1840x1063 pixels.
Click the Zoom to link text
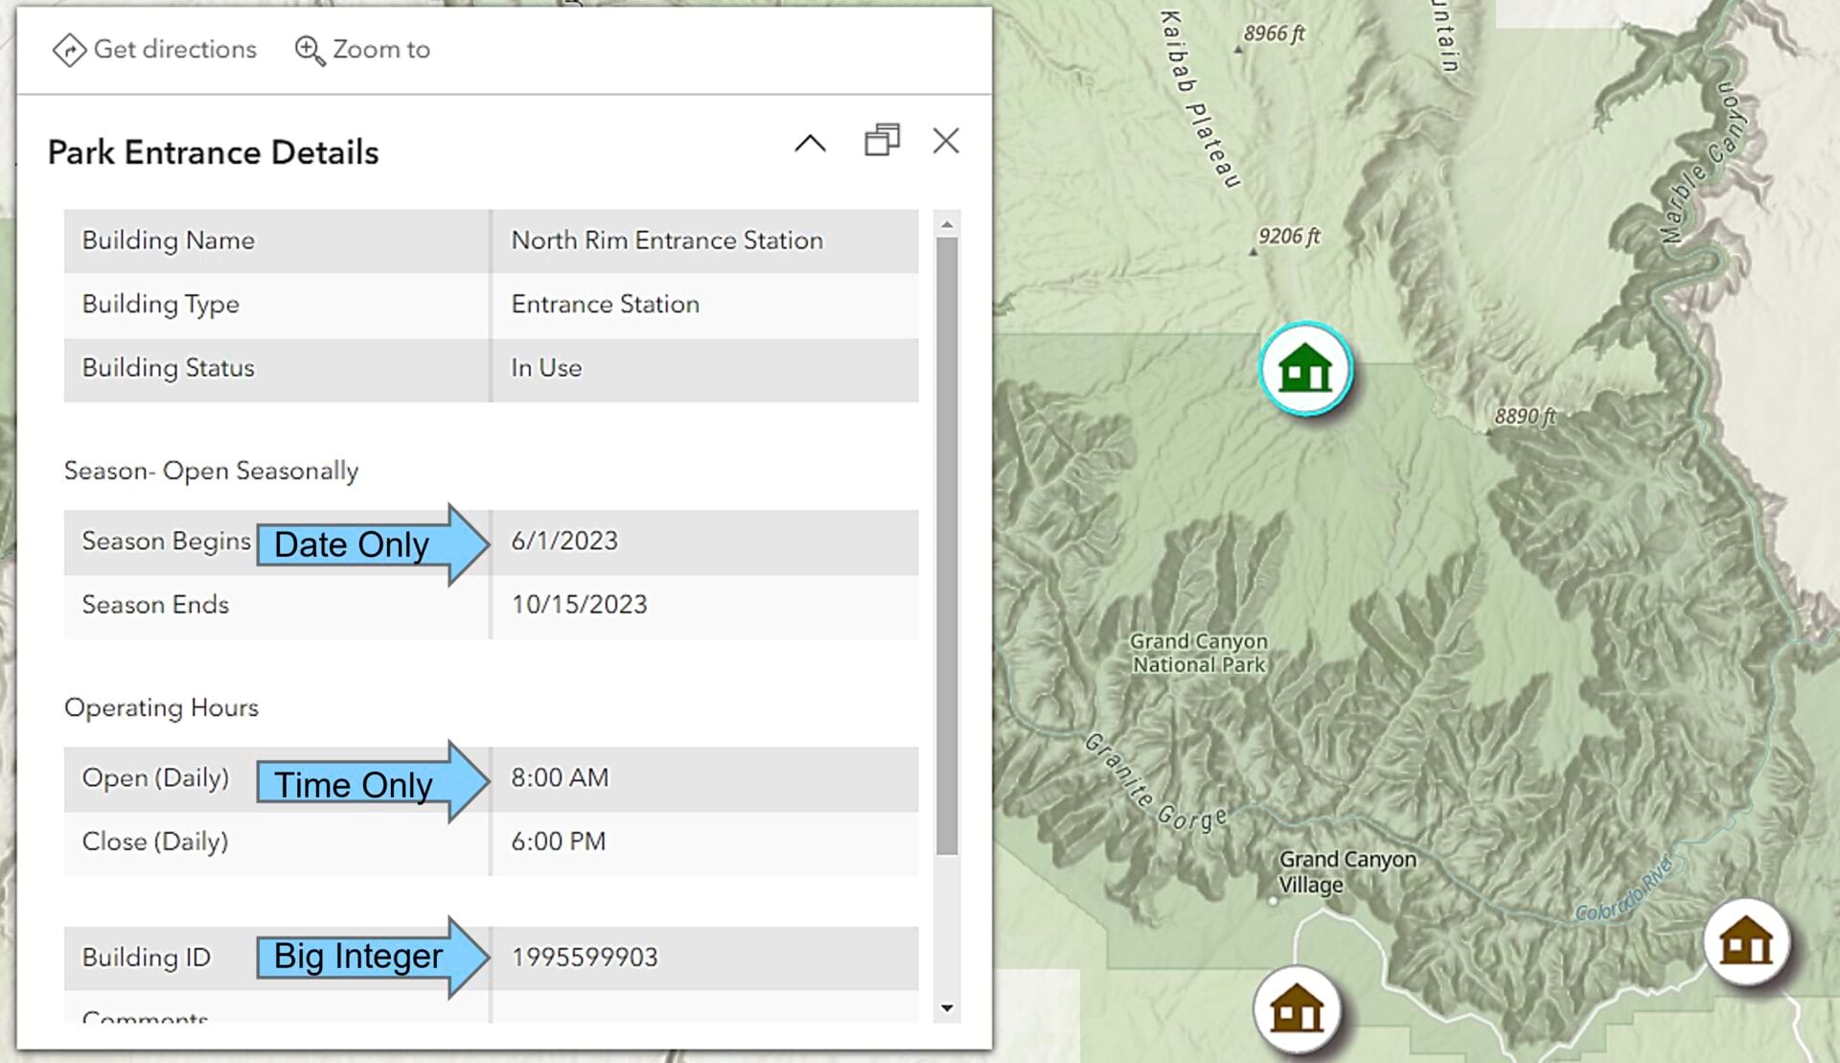click(x=381, y=49)
